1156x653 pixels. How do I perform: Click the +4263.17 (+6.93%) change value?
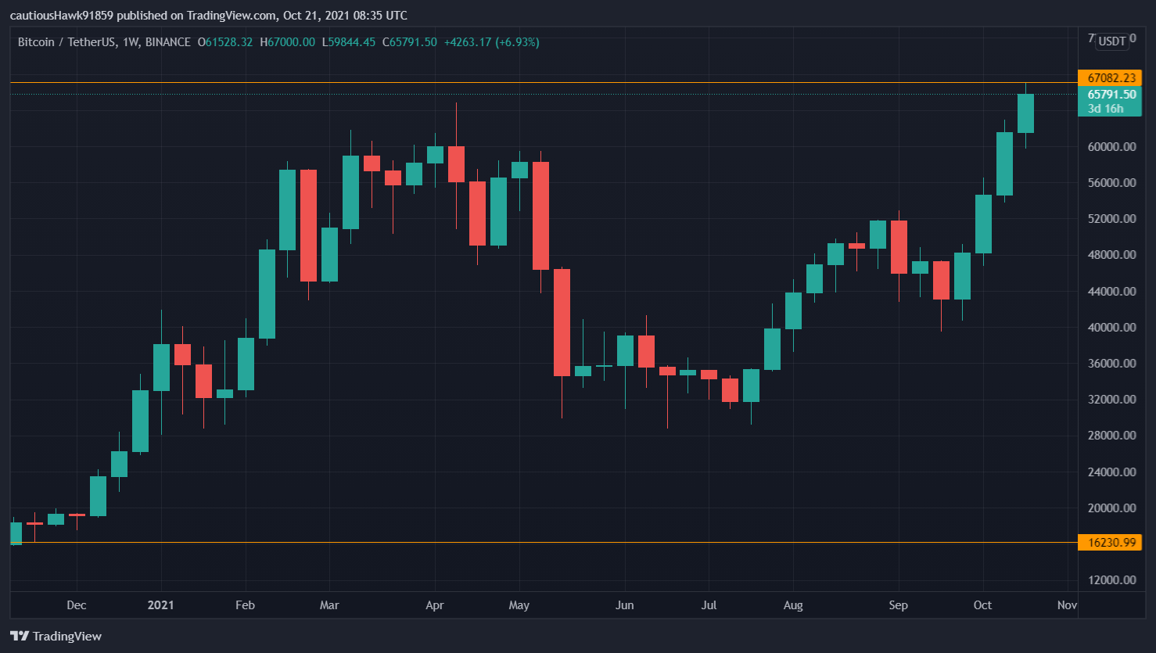pos(491,42)
